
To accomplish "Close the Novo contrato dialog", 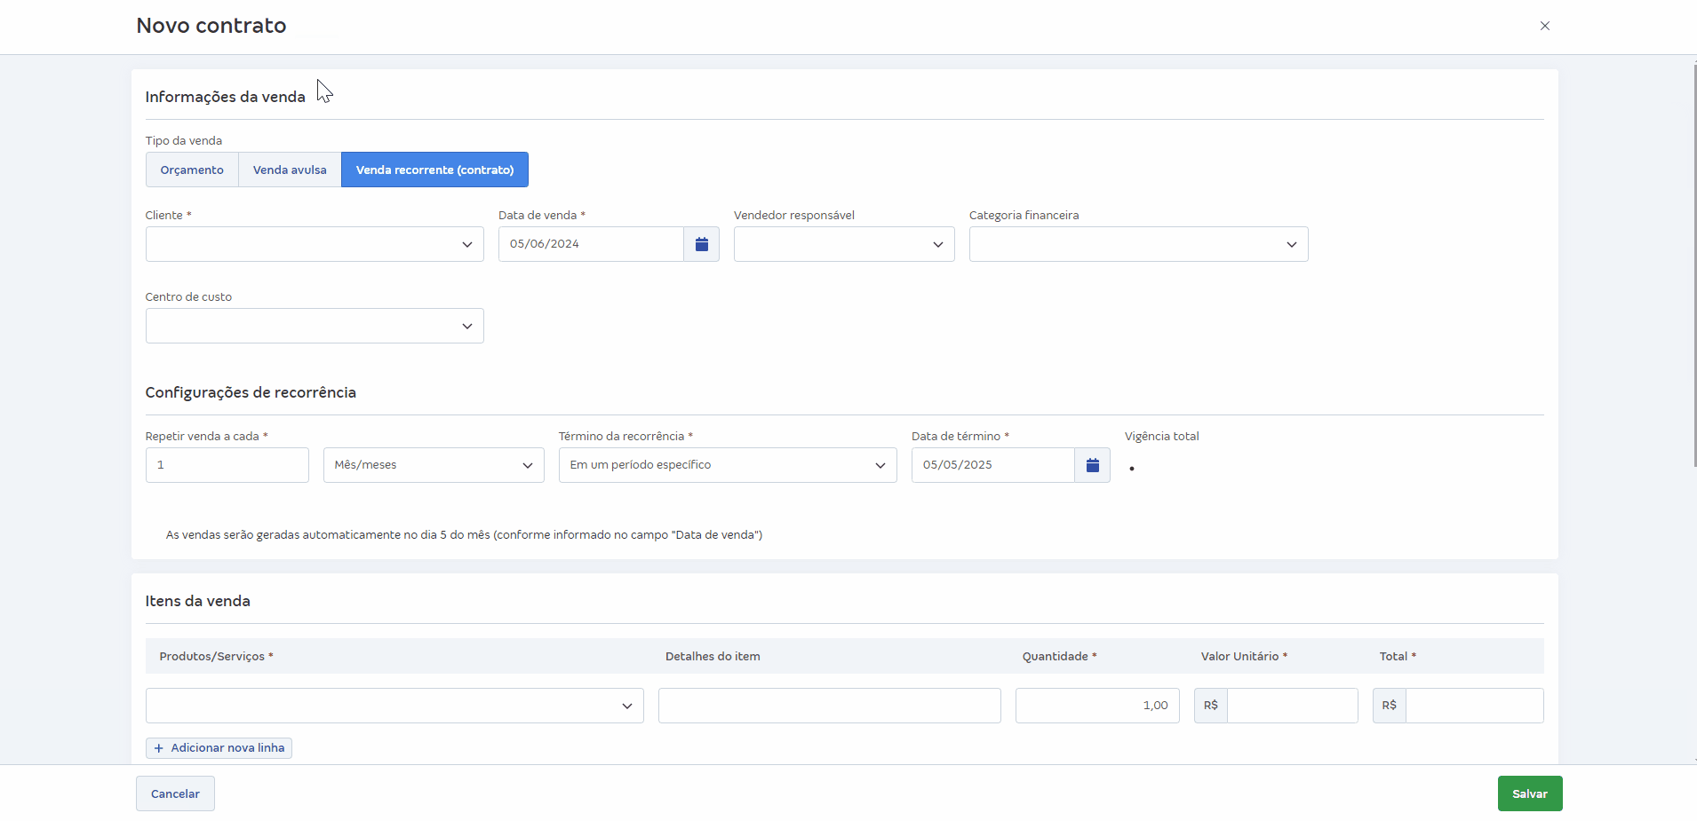I will 1544,26.
